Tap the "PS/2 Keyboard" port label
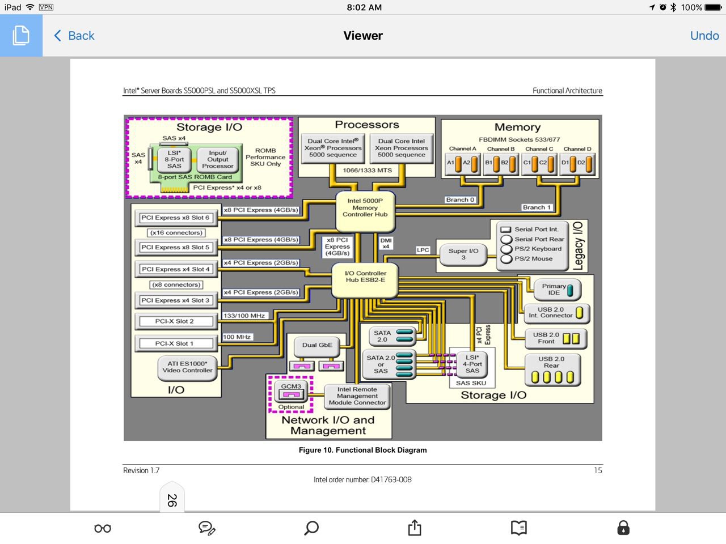The height and width of the screenshot is (544, 726). pyautogui.click(x=538, y=249)
